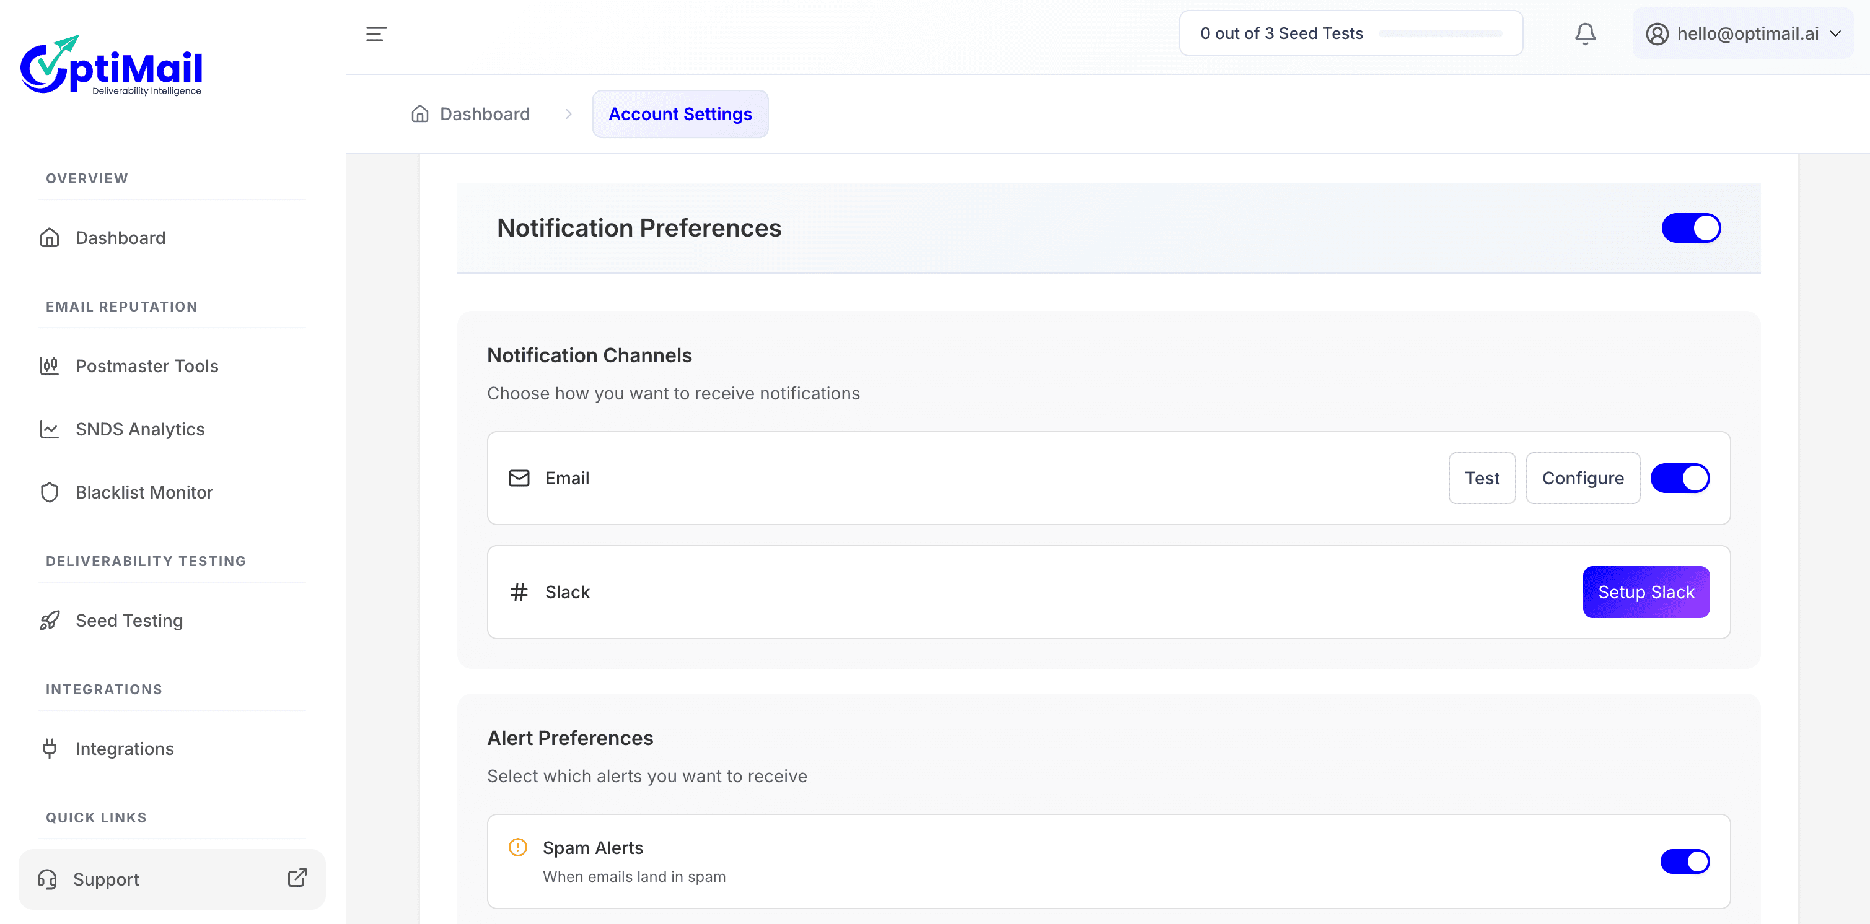Click the SNDS Analytics line-chart icon
Screen dimensions: 1870x924
(48, 429)
